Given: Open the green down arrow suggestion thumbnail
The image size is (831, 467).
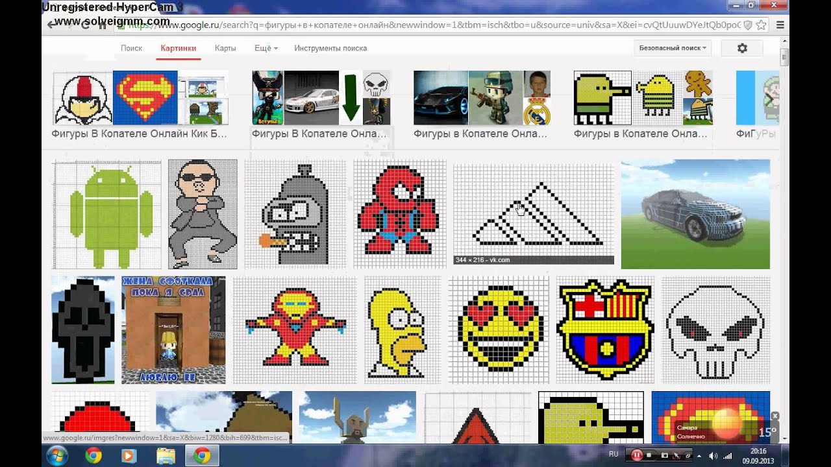Looking at the screenshot, I should tap(351, 97).
